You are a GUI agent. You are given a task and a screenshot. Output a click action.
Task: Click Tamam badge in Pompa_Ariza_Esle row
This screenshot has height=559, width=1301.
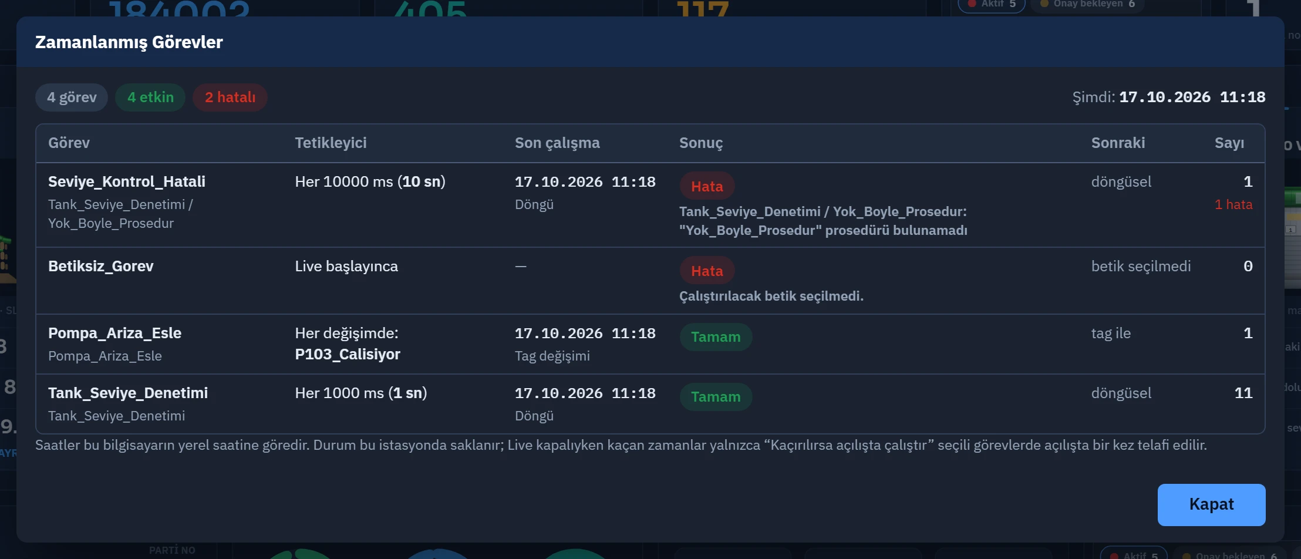pos(716,337)
